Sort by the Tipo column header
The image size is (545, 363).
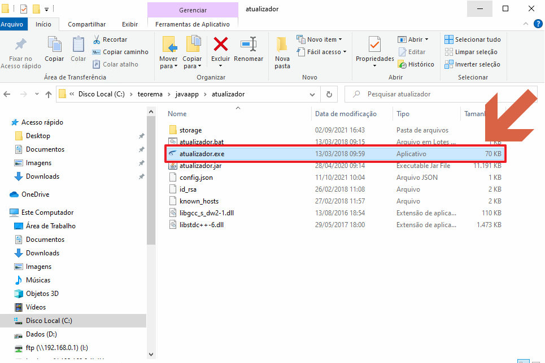[x=403, y=114]
